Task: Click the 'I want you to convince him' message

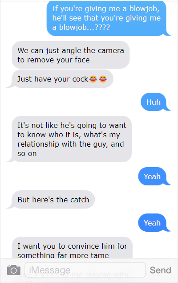Action: [72, 248]
